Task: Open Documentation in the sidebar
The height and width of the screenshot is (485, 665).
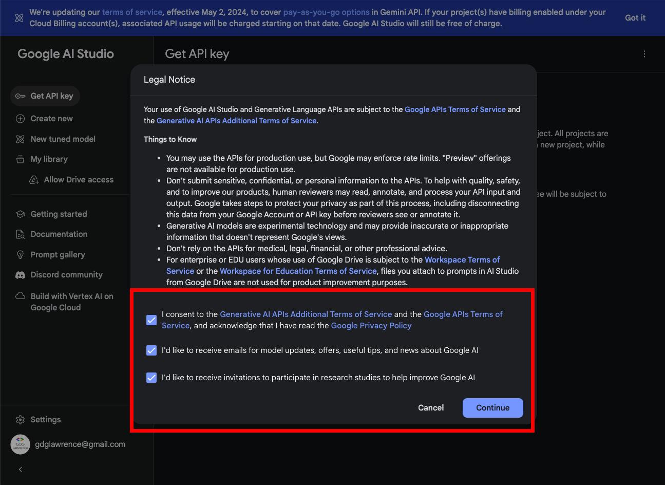Action: click(59, 234)
